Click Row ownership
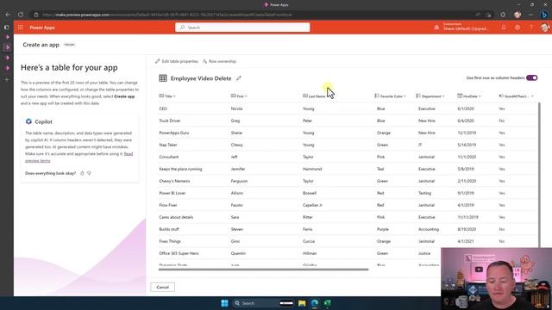 (219, 61)
